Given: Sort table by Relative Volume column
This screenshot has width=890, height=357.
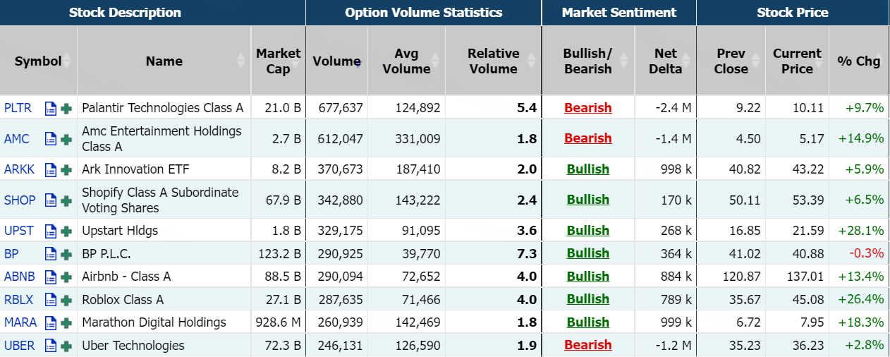Looking at the screenshot, I should pyautogui.click(x=493, y=61).
